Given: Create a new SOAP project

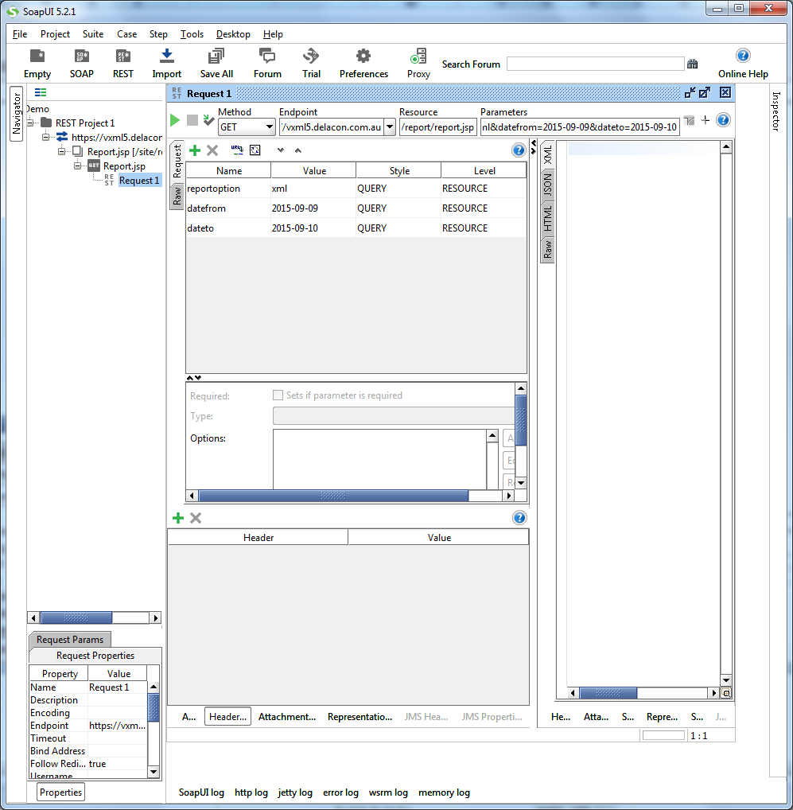Looking at the screenshot, I should (82, 64).
